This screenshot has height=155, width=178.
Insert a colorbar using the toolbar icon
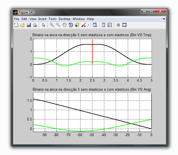(x=103, y=25)
